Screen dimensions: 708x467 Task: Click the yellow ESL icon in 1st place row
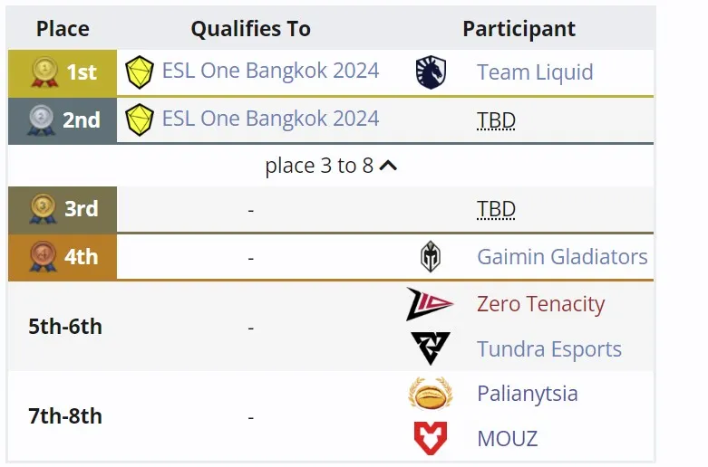[x=140, y=72]
